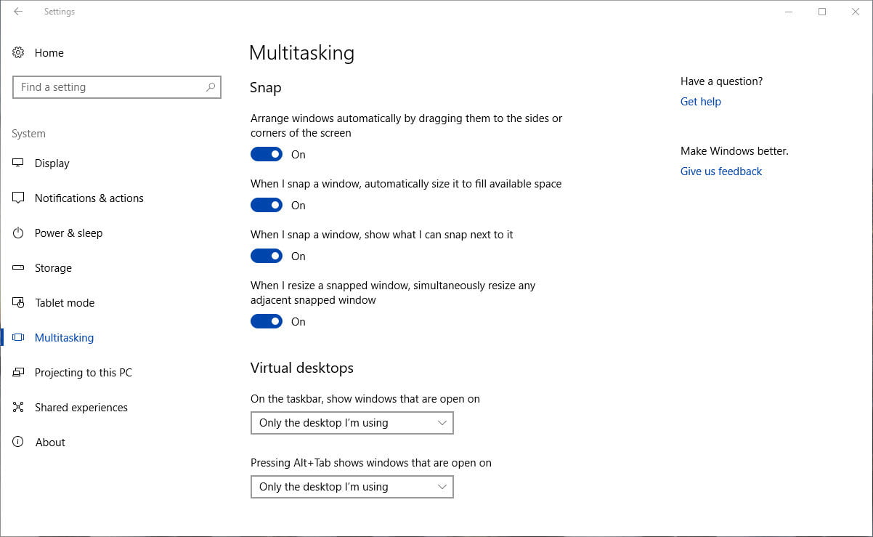Image resolution: width=873 pixels, height=537 pixels.
Task: Toggle simultaneously resize adjacent snapped window
Action: click(267, 321)
